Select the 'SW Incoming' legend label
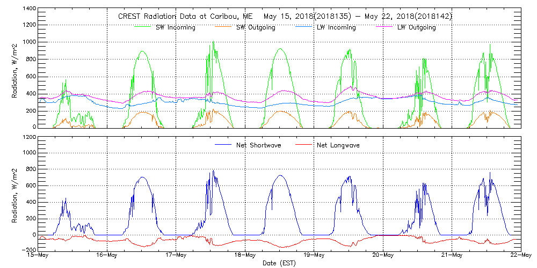537x268 pixels. pos(173,27)
